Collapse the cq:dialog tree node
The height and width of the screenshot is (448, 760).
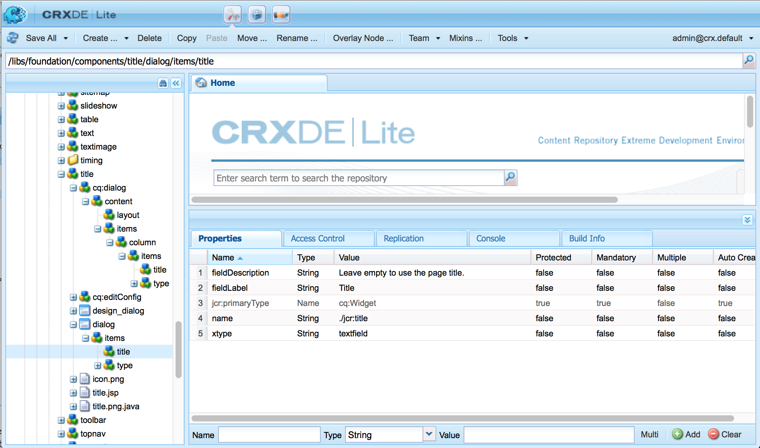click(73, 188)
